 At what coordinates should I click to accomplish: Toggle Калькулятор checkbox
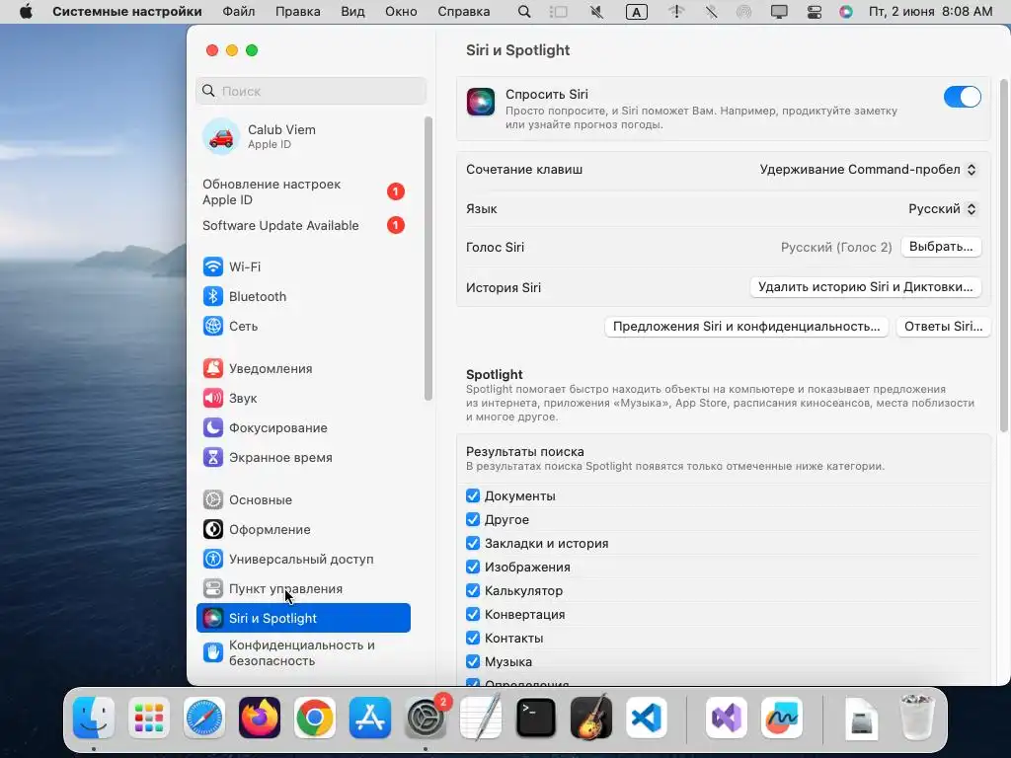point(473,590)
